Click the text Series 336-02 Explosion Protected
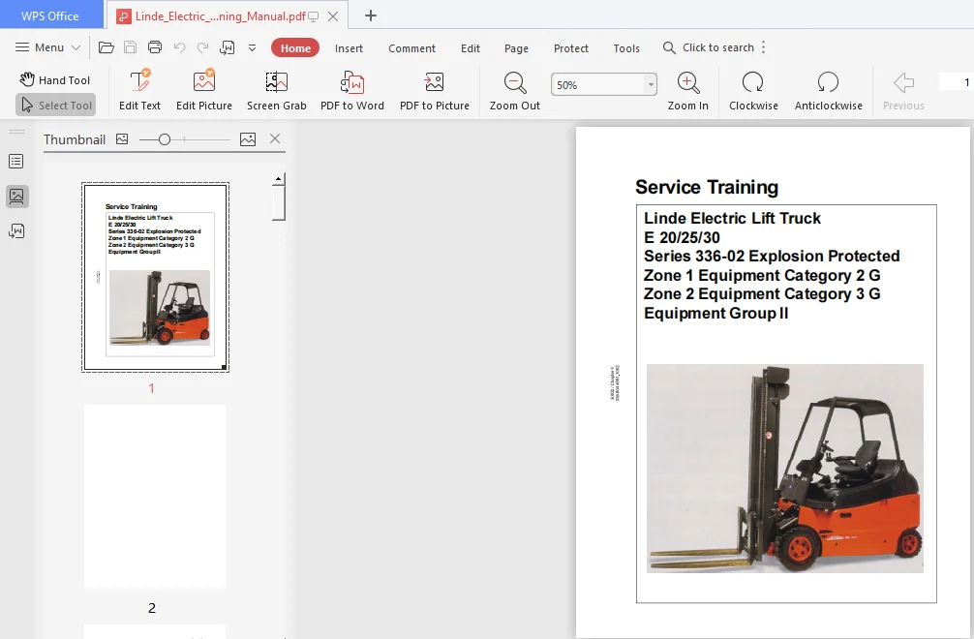The height and width of the screenshot is (639, 974). 772,256
